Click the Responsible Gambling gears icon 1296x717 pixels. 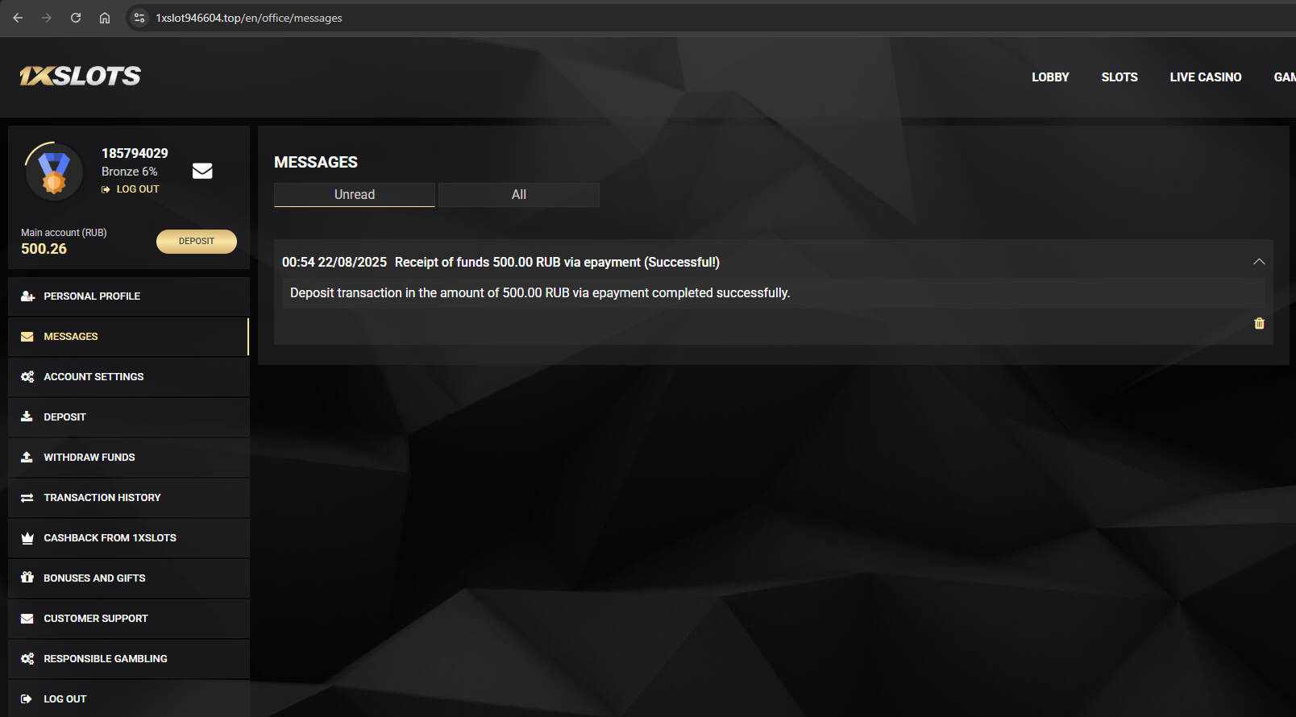[x=27, y=659]
